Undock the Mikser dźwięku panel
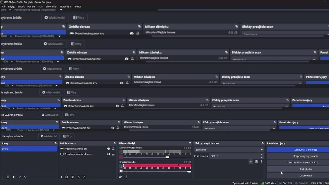This screenshot has width=329, height=185. tap(190, 143)
